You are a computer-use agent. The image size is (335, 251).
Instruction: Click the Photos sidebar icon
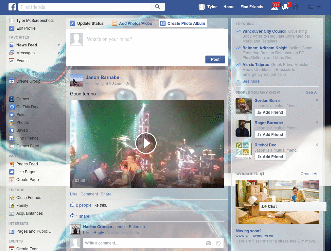click(x=12, y=123)
